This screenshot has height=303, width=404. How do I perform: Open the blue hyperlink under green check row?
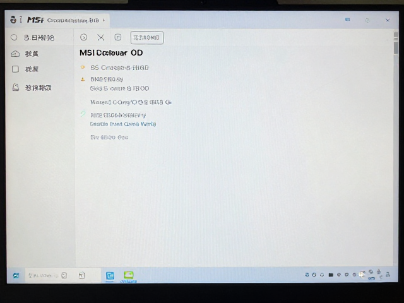coord(123,124)
